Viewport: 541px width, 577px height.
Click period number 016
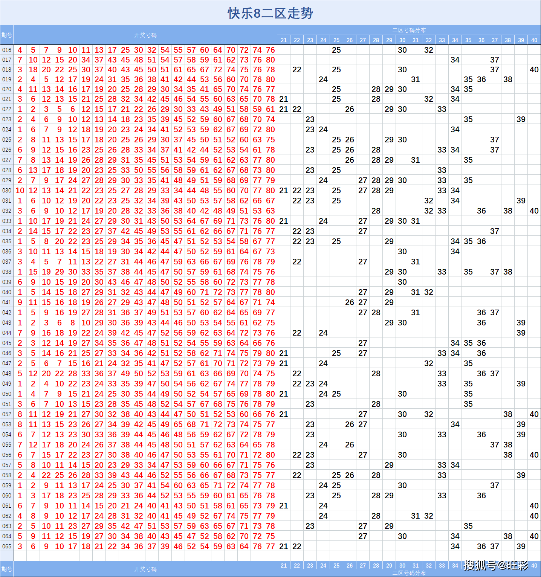7,50
